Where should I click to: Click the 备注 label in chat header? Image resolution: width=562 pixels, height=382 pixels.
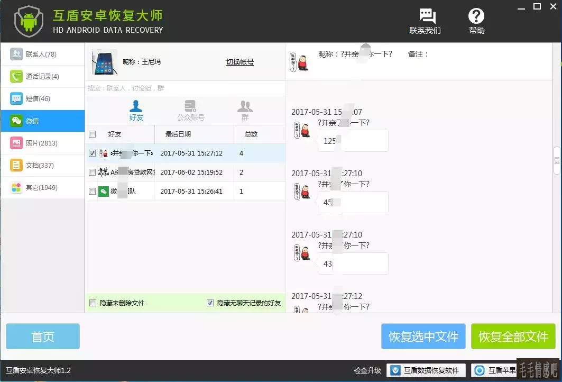point(418,54)
